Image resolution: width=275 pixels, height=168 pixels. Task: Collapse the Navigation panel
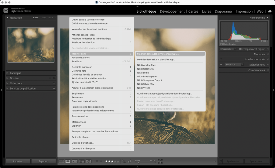click(x=7, y=17)
